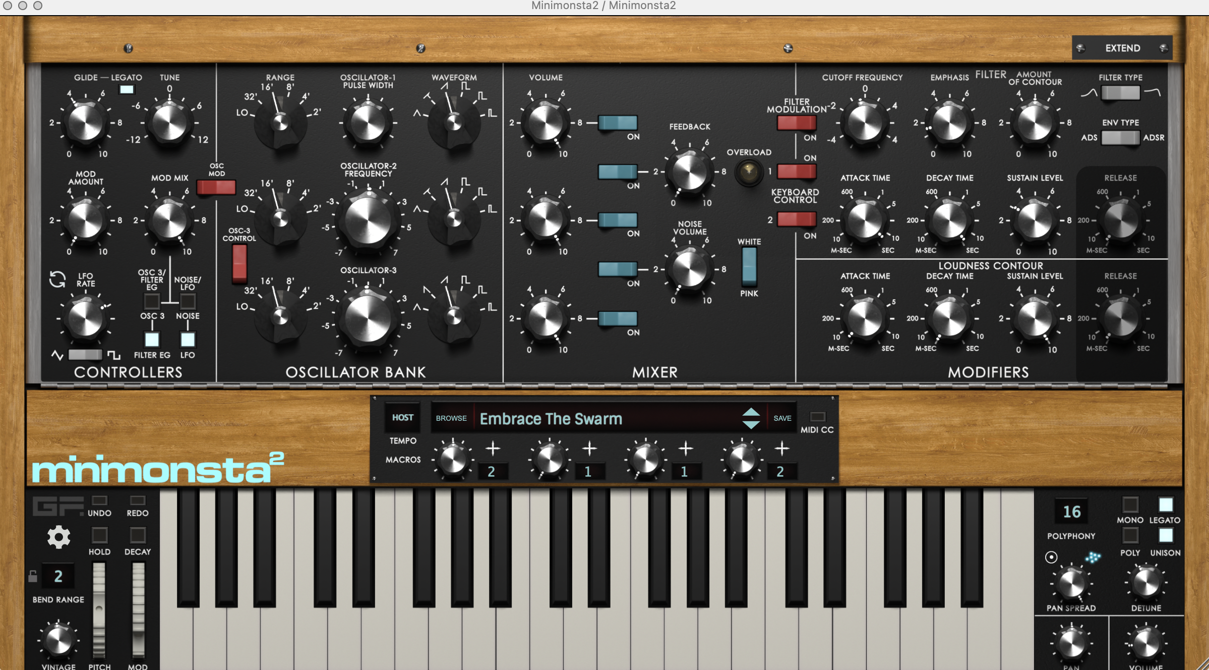The image size is (1209, 670).
Task: Toggle the Osc 3 / Filter EG selector
Action: coord(151,301)
